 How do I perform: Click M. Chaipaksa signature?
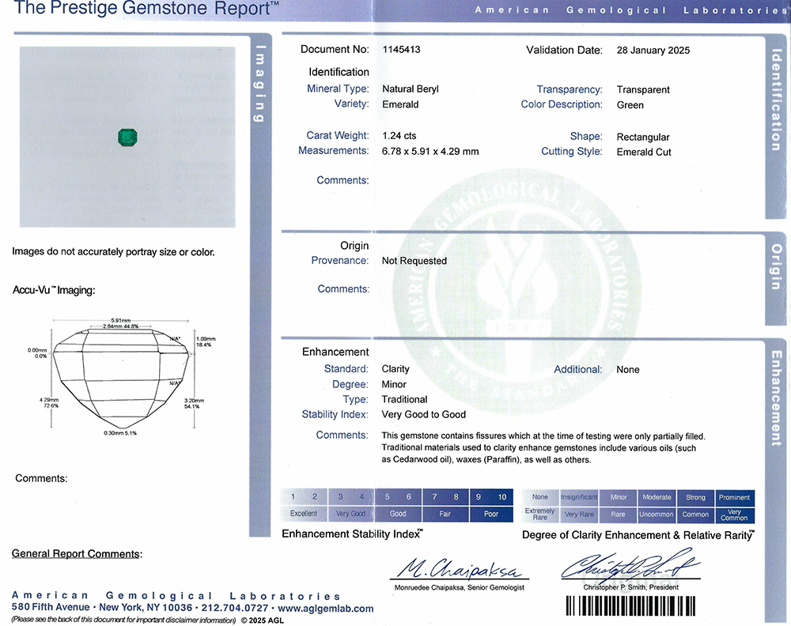pos(459,568)
